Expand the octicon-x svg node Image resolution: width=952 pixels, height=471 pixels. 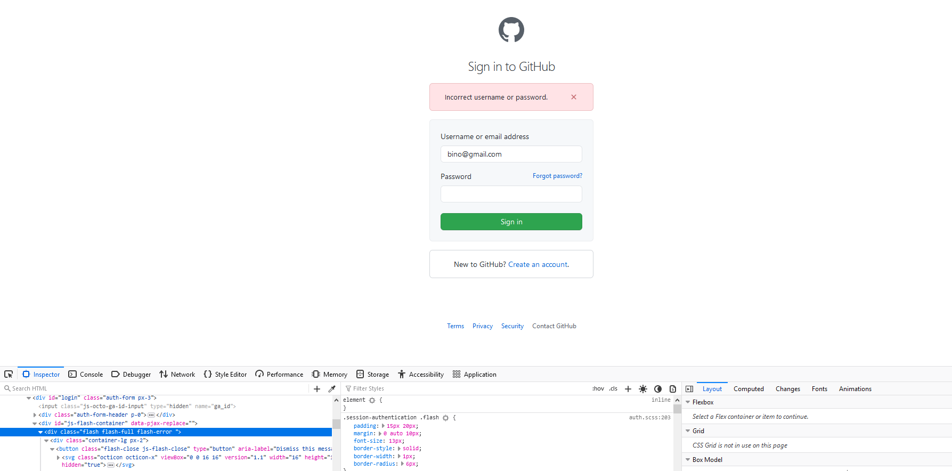[58, 458]
